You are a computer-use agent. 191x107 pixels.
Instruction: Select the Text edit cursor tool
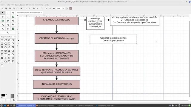tap(8, 13)
